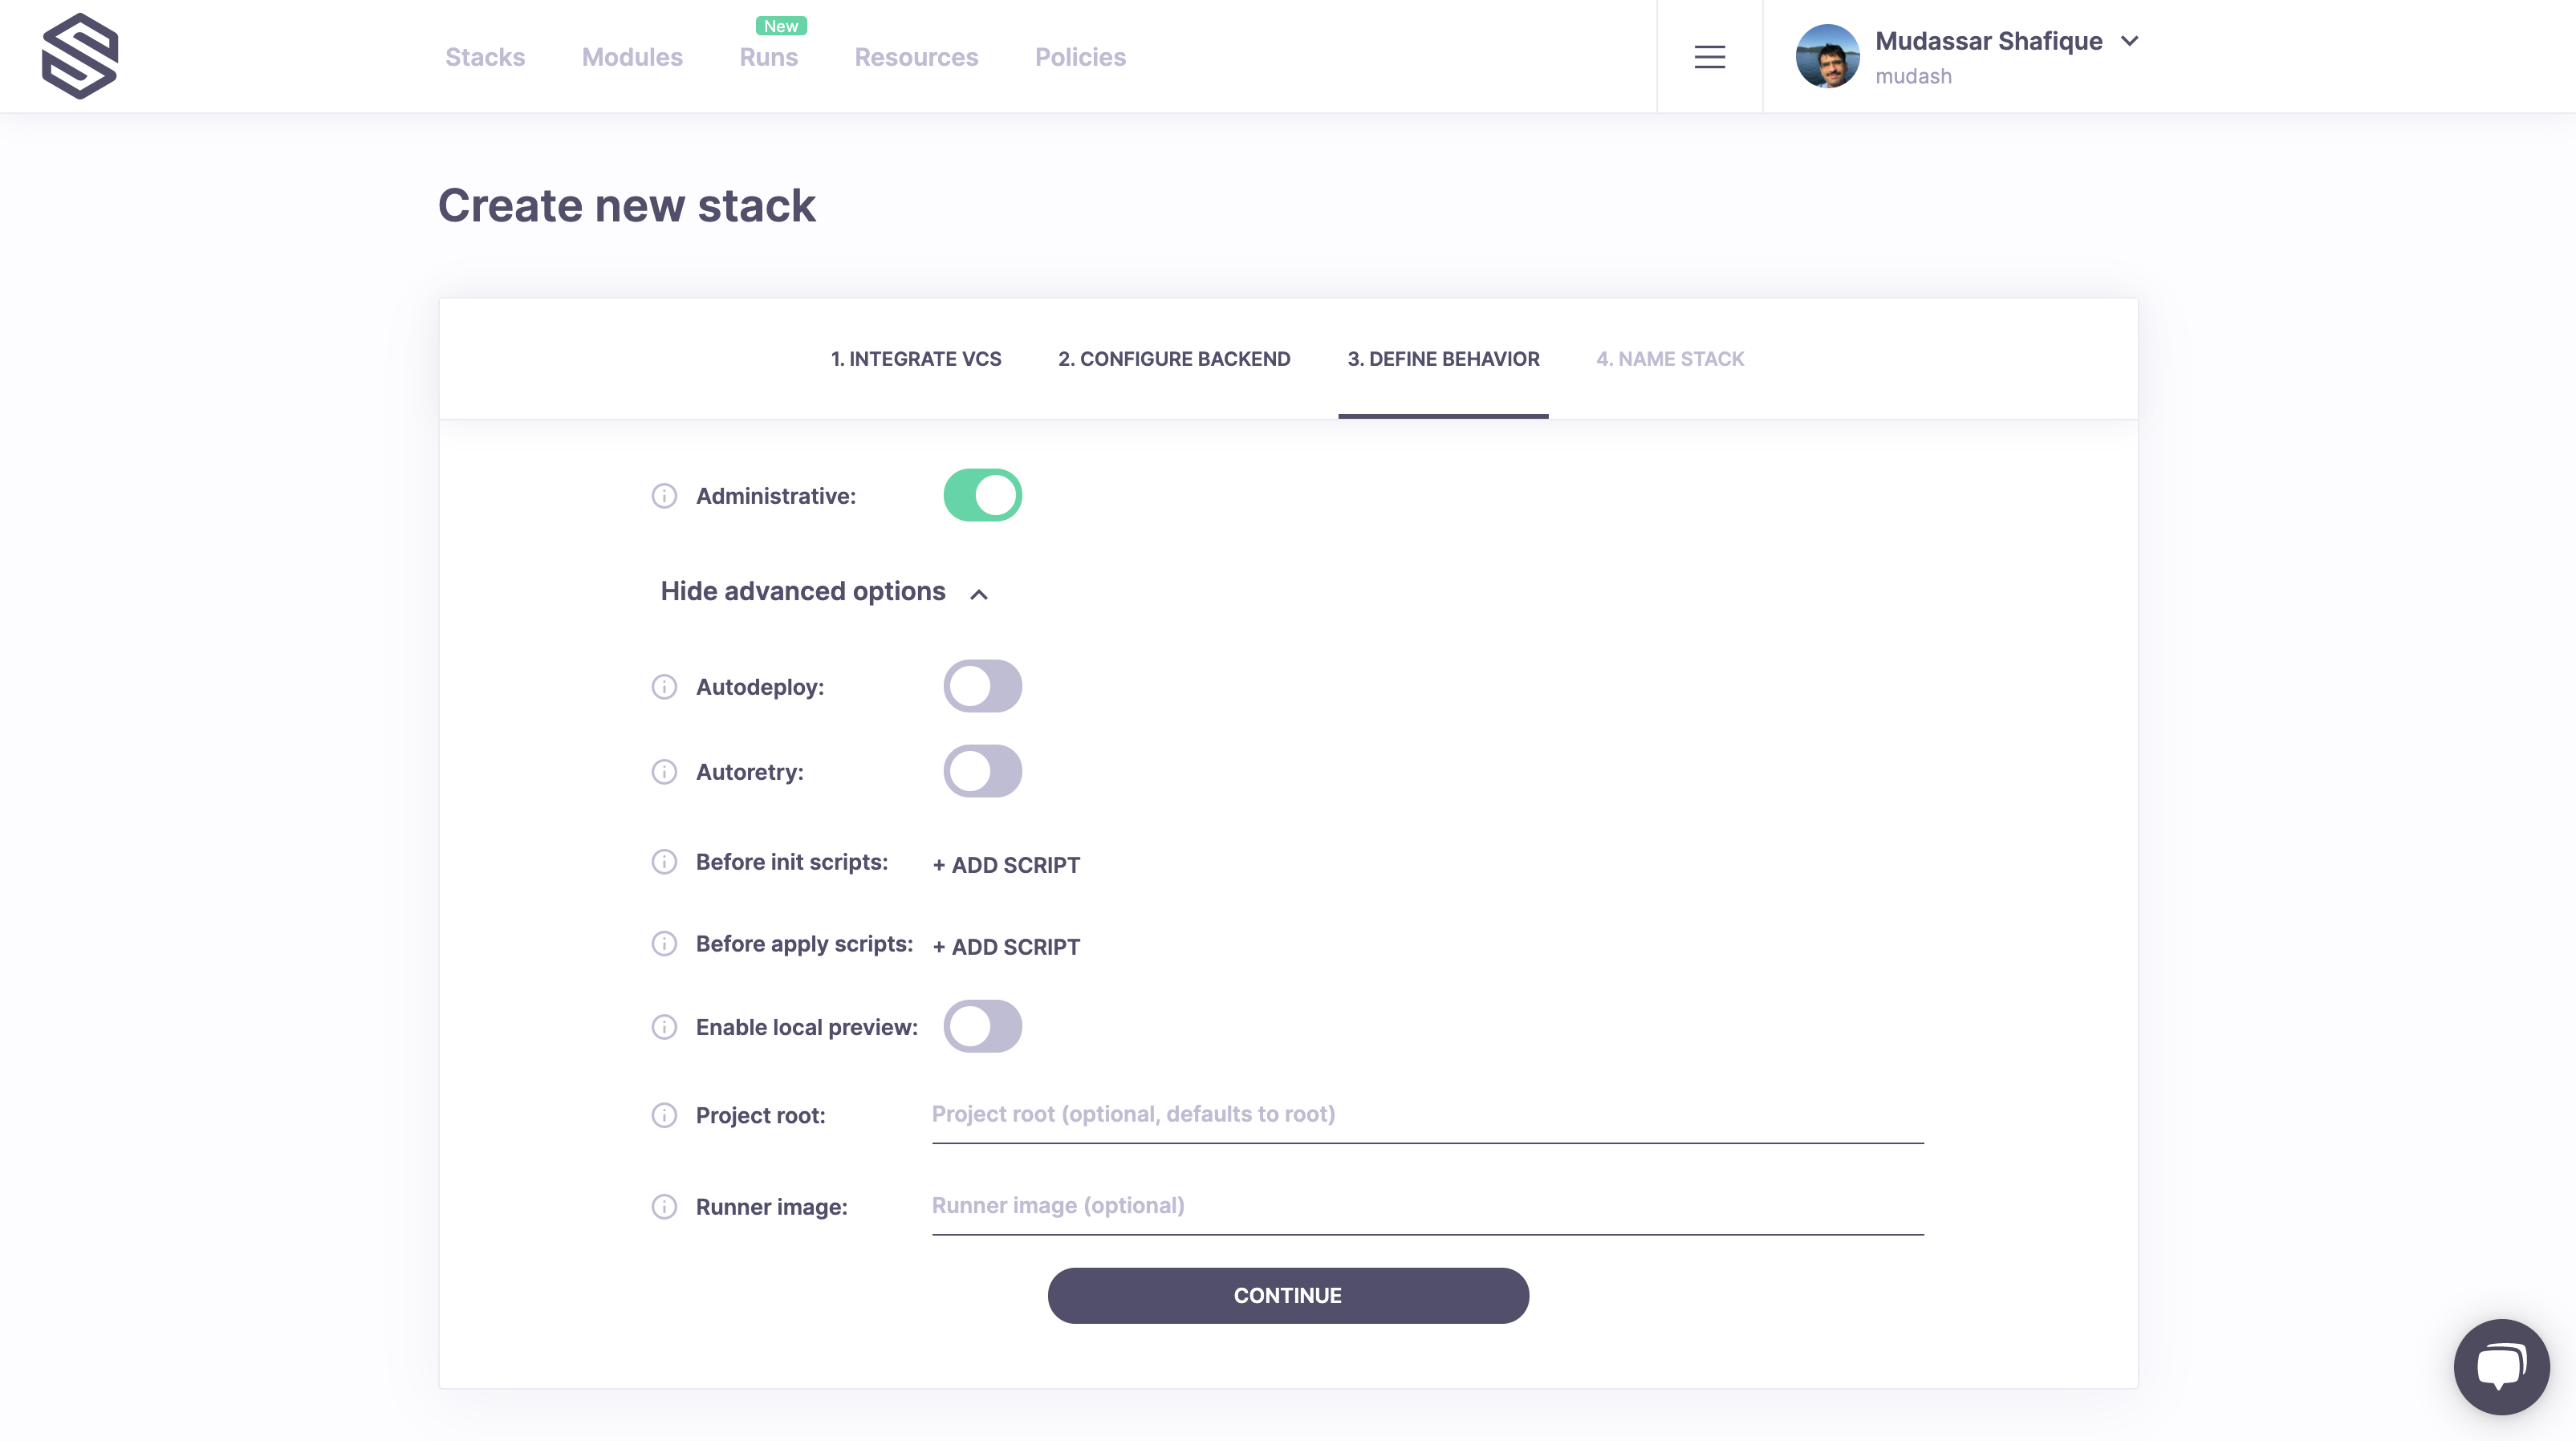Enable the Autodeploy toggle

pyautogui.click(x=982, y=686)
